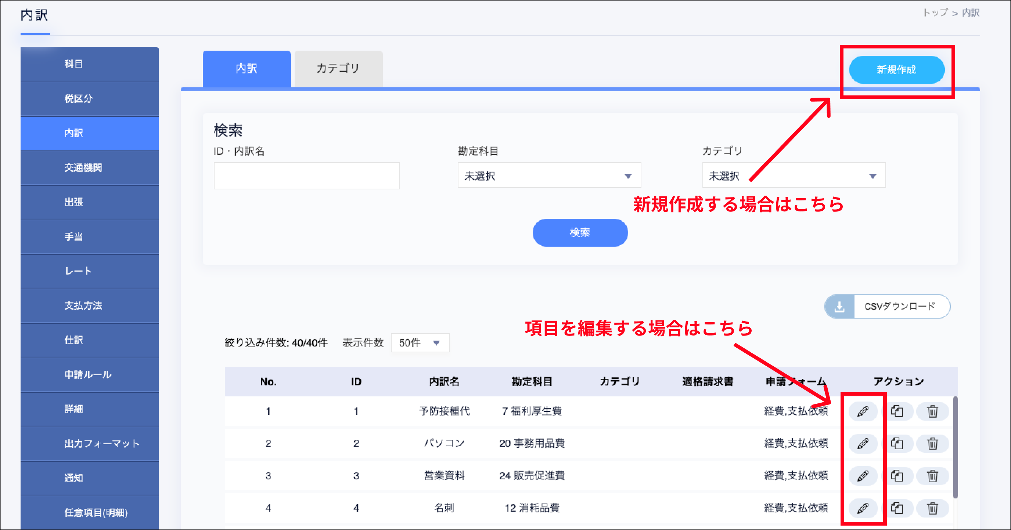Delete the パソコン row with trash icon
Screen dimensions: 1011x530
pyautogui.click(x=932, y=443)
